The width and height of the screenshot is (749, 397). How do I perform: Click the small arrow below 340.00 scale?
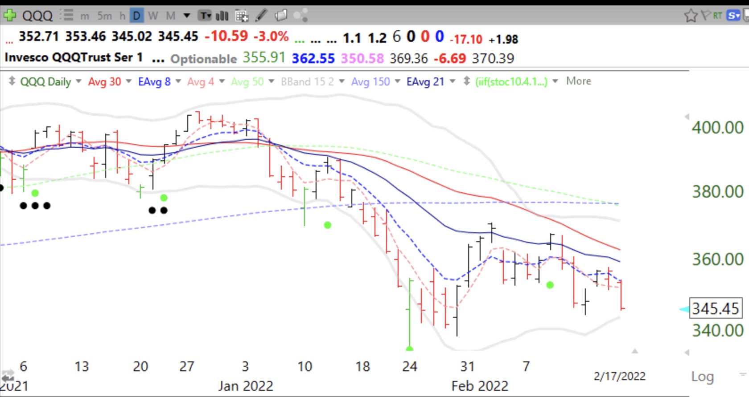coord(687,352)
